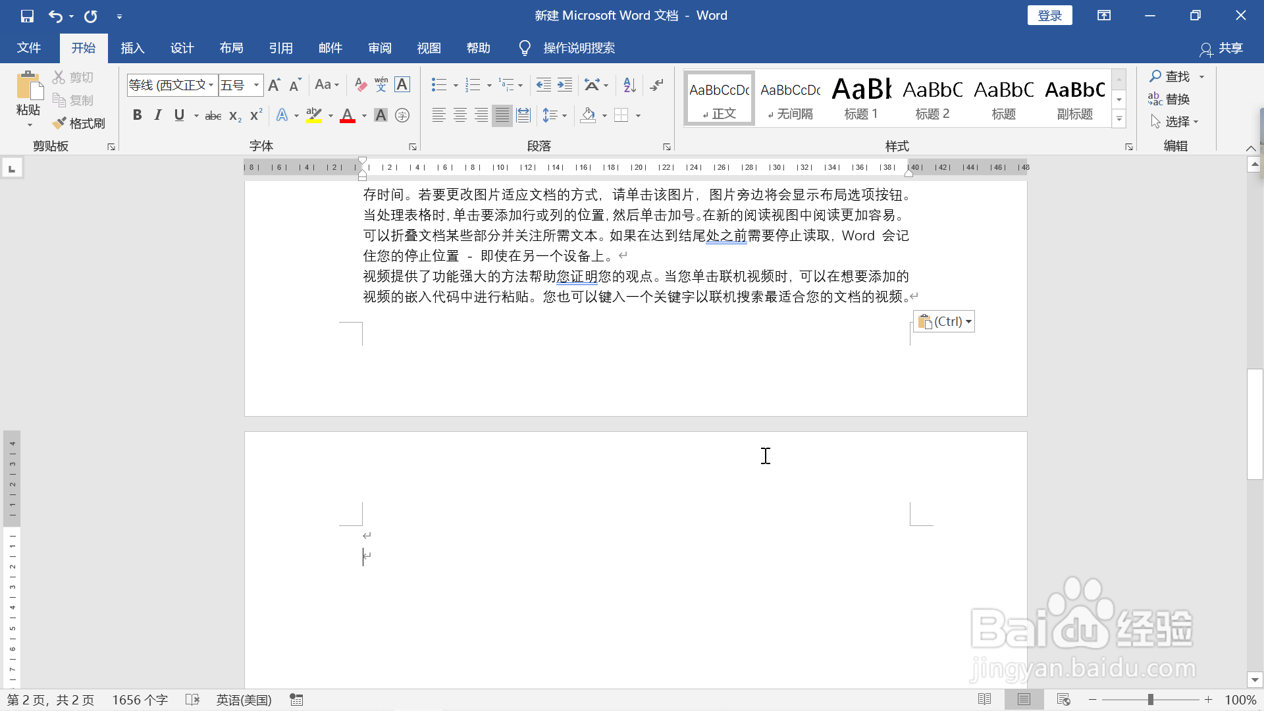The width and height of the screenshot is (1264, 711).
Task: Click the Sort (A-Z) paragraph icon
Action: (x=629, y=84)
